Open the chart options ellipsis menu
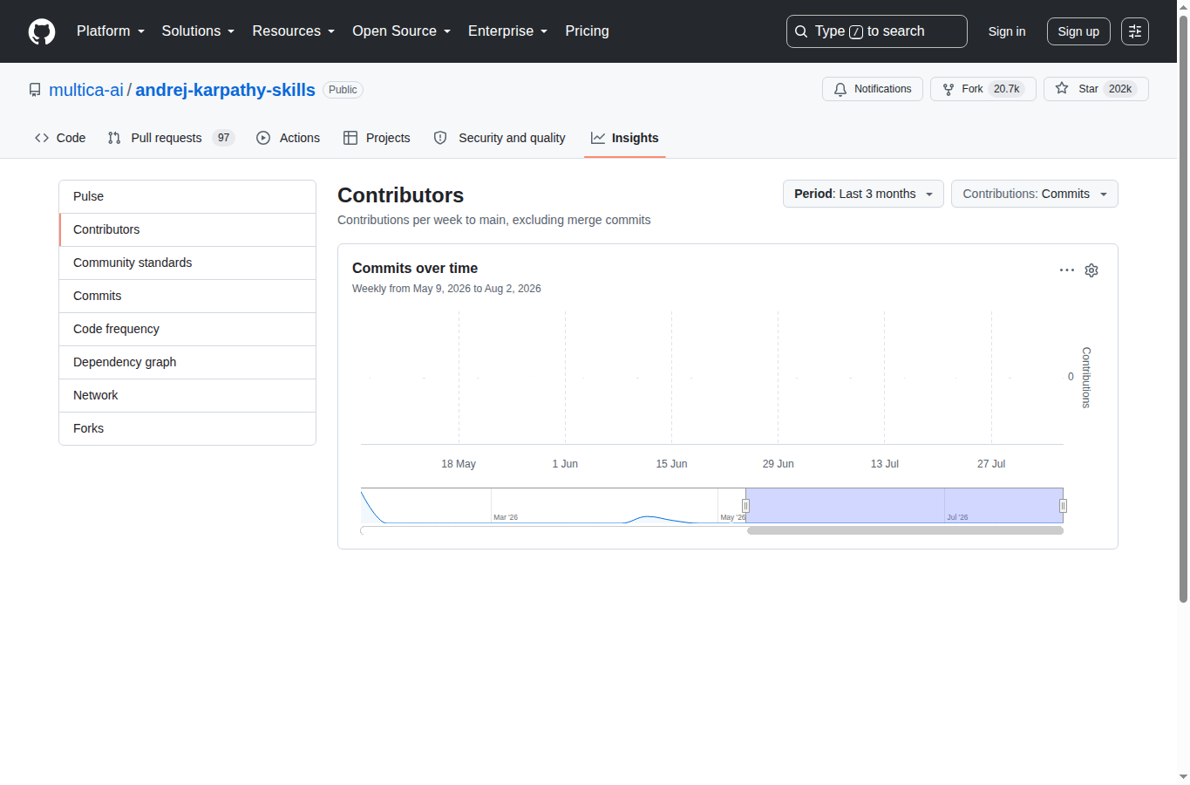Screen dimensions: 1190x785 [1067, 270]
